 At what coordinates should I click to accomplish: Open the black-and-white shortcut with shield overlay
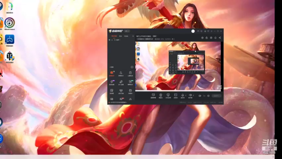click(x=10, y=57)
